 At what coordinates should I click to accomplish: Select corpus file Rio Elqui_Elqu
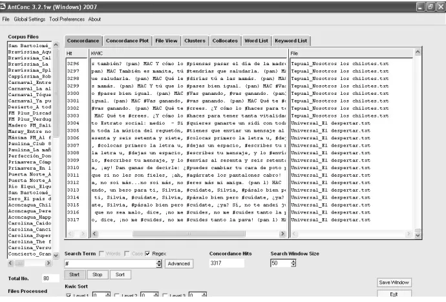click(x=30, y=186)
